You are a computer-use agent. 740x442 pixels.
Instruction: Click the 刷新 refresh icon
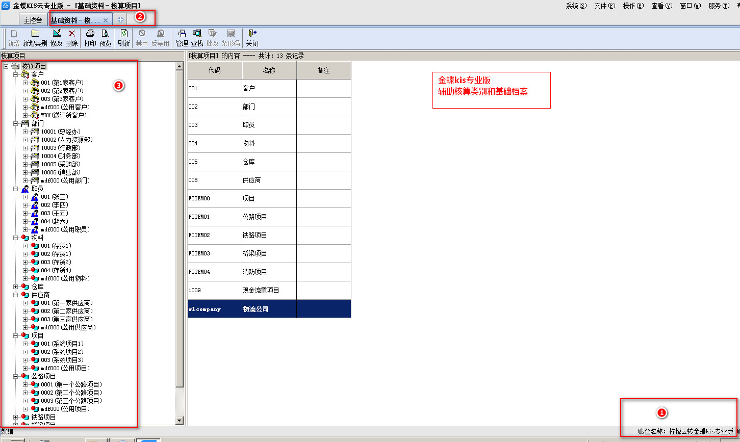(123, 34)
